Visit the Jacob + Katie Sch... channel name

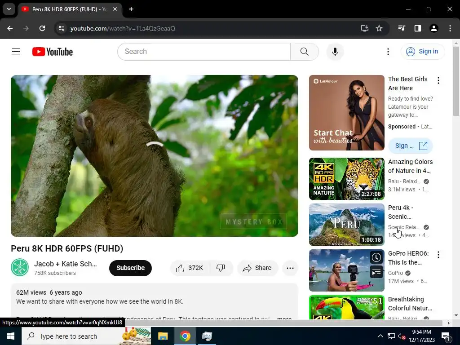coord(66,264)
